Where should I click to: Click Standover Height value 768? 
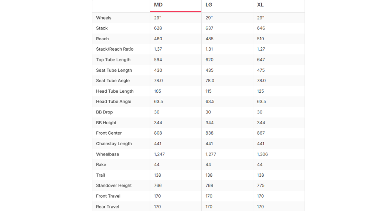[x=209, y=186]
